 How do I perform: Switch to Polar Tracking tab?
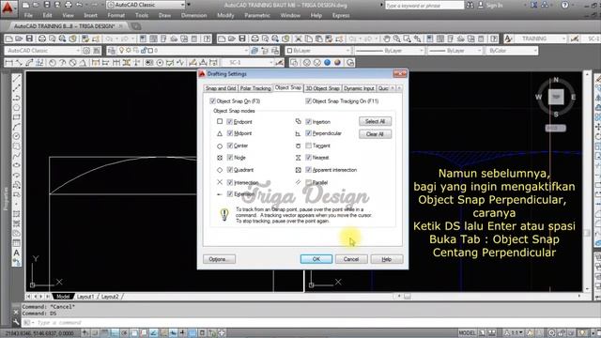pyautogui.click(x=255, y=88)
